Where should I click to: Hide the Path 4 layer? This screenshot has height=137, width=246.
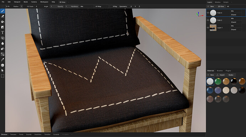[208, 13]
